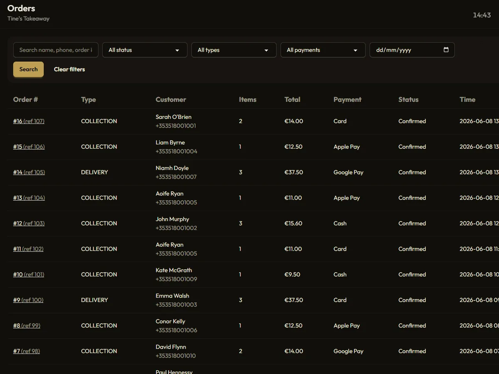Open order #15 (ref 106) link

point(29,147)
